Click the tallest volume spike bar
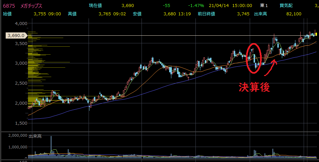Image resolution: width=319 pixels, height=162 pixels. coord(51,145)
